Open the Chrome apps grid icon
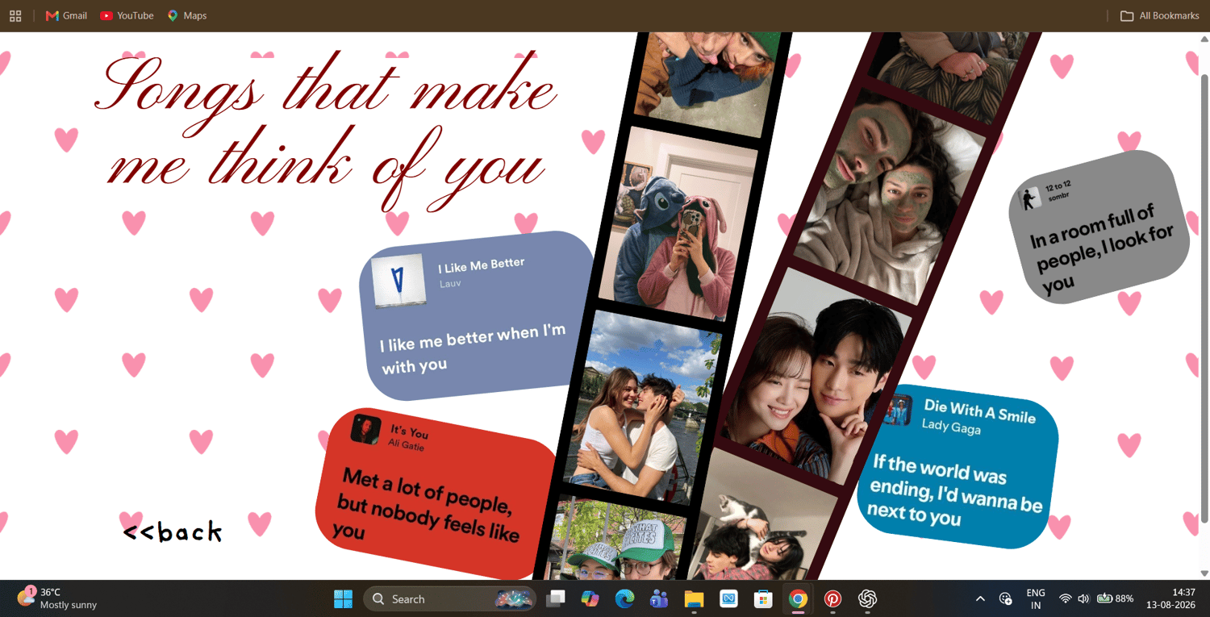This screenshot has width=1210, height=617. point(15,15)
